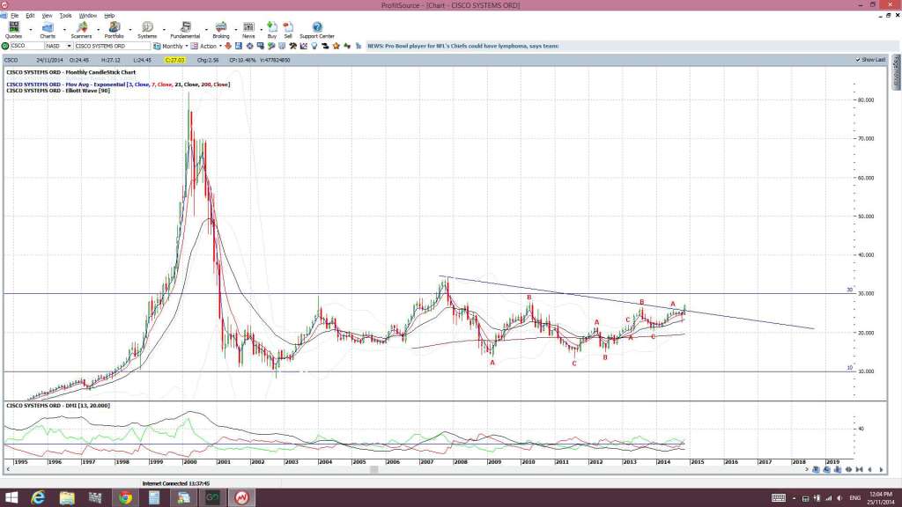Expand the Systems button dropdown arrow

[x=164, y=29]
